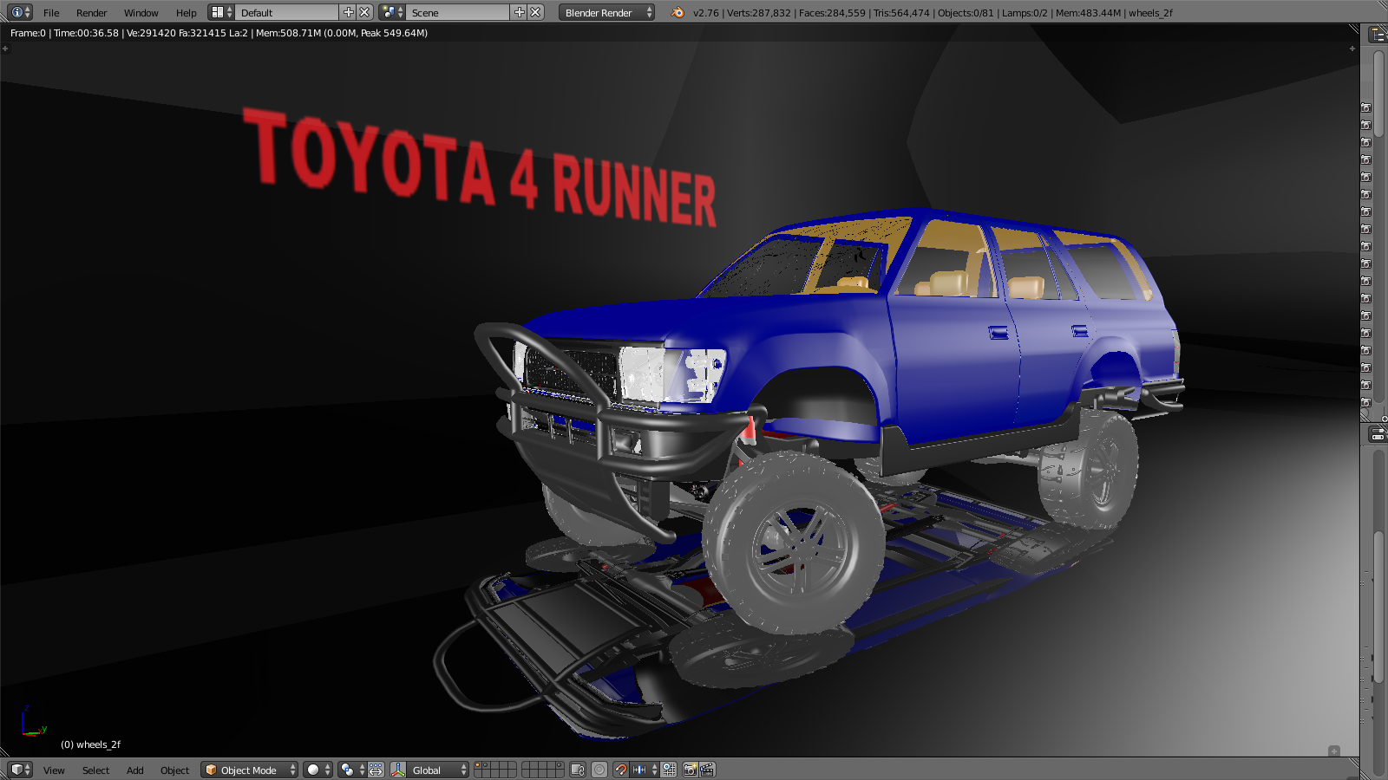
Task: Render OpenGL animation of viewport
Action: click(707, 770)
